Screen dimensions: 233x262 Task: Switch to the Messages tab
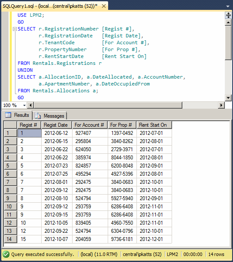pyautogui.click(x=50, y=116)
